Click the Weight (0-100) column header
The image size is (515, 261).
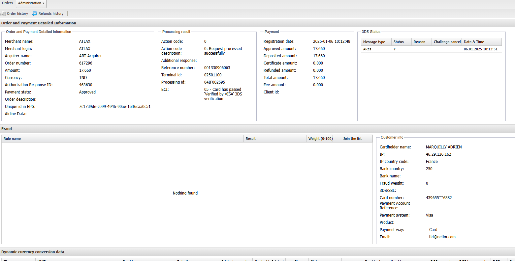point(320,139)
